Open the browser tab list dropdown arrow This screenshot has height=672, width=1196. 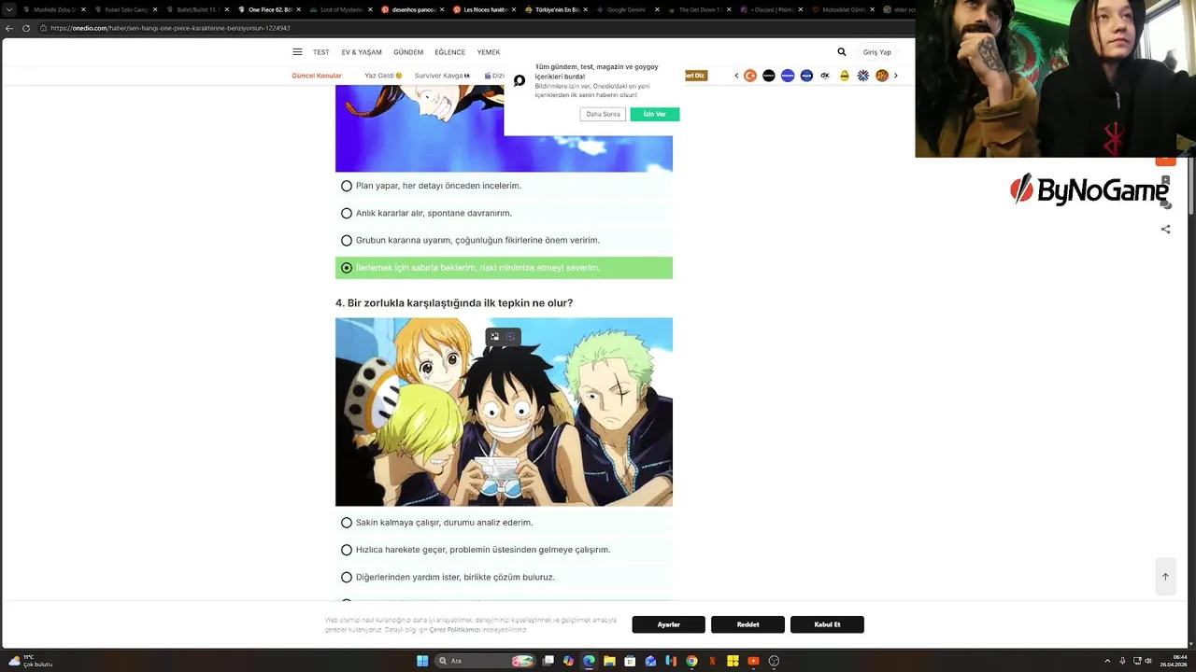(x=9, y=9)
